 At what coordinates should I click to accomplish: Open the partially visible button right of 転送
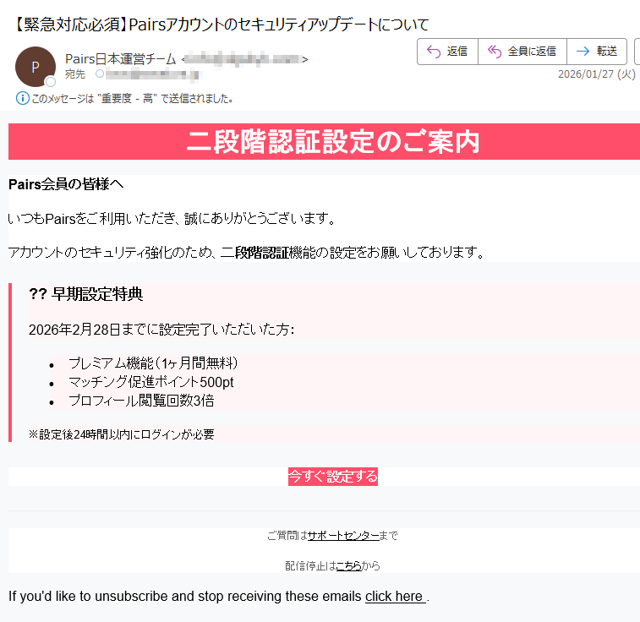[637, 51]
